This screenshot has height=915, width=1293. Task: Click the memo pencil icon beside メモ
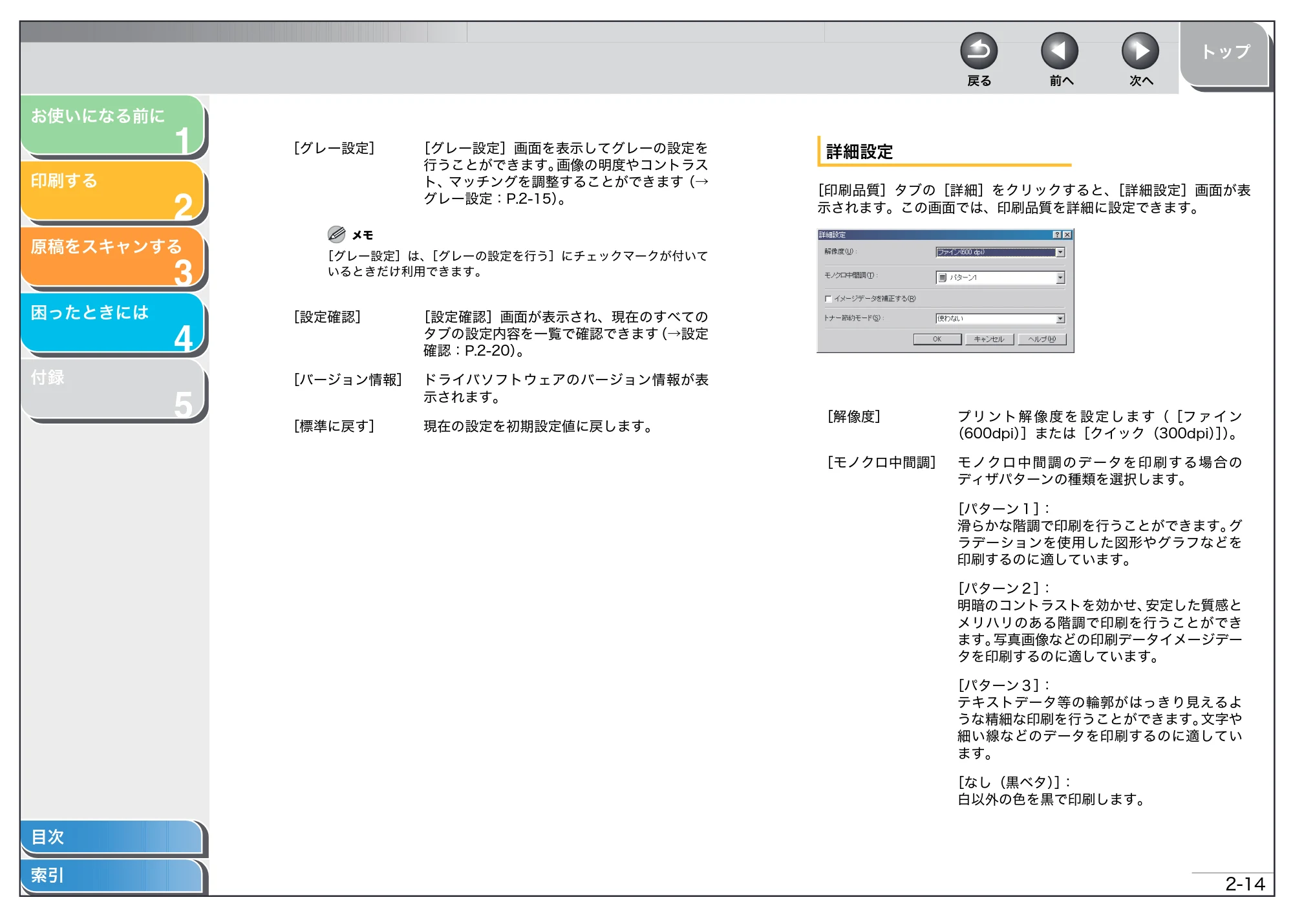(336, 234)
